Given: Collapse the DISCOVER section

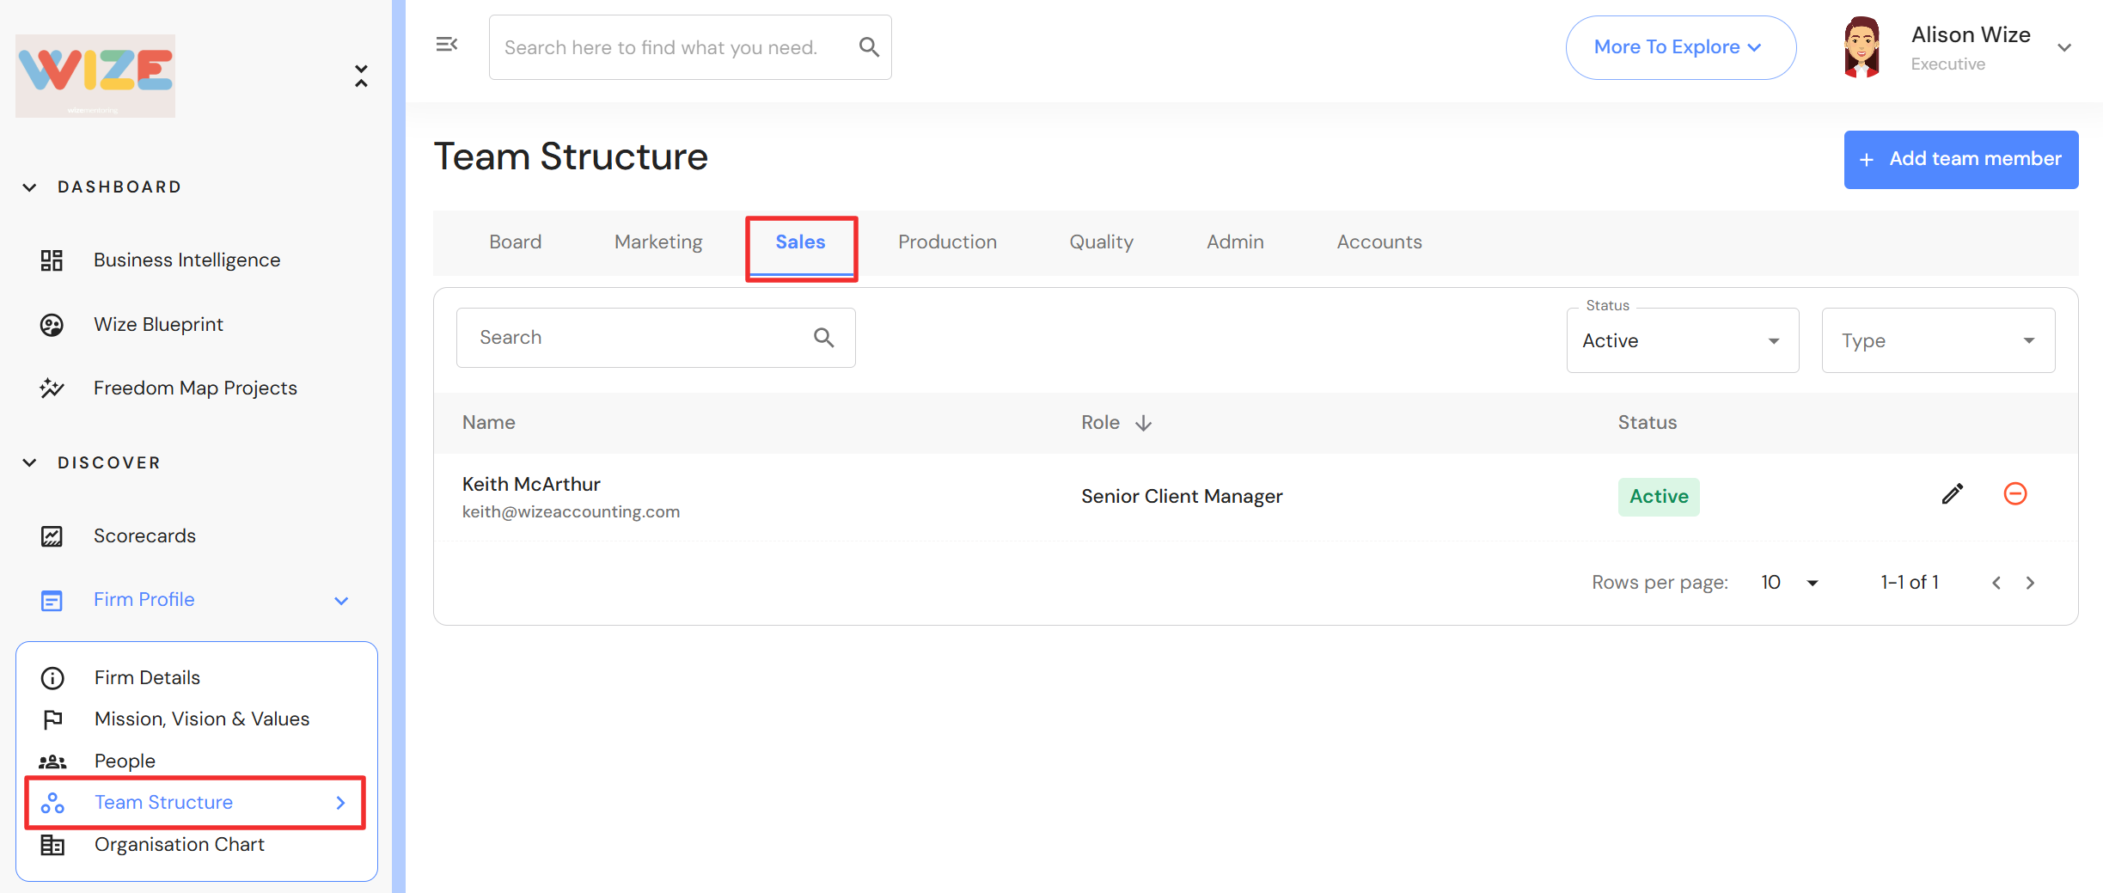Looking at the screenshot, I should [x=30, y=463].
